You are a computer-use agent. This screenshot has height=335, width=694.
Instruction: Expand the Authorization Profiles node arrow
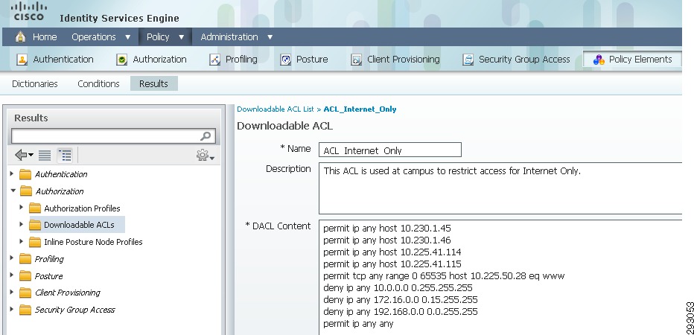(21, 208)
